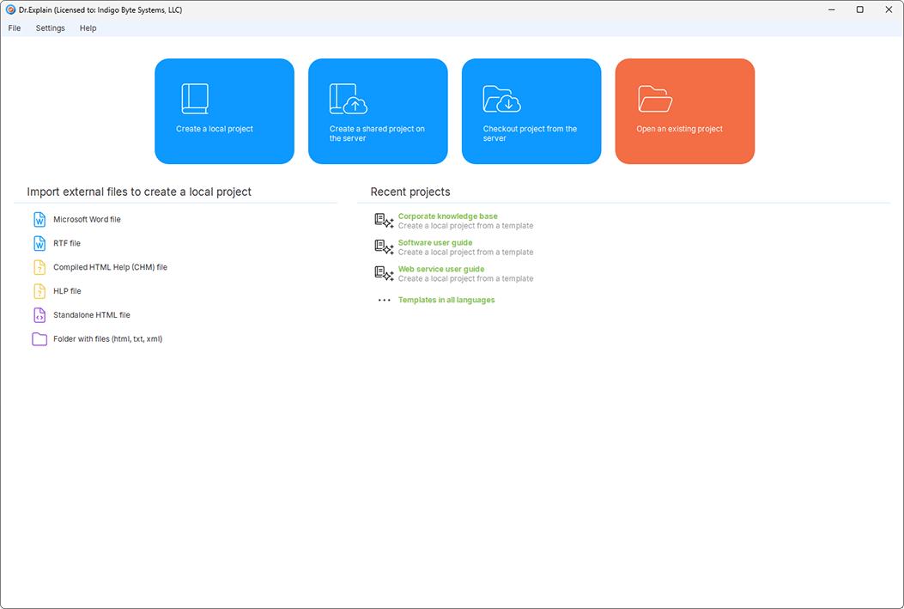Select Standalone HTML file label
The image size is (904, 609).
point(92,315)
